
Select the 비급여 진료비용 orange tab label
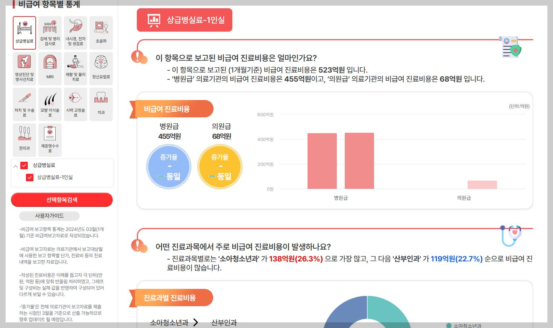tap(171, 109)
